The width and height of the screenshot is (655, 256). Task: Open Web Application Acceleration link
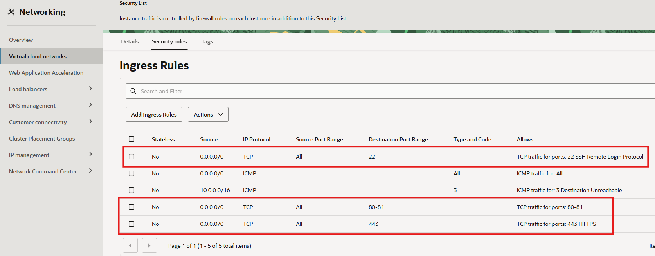[46, 73]
